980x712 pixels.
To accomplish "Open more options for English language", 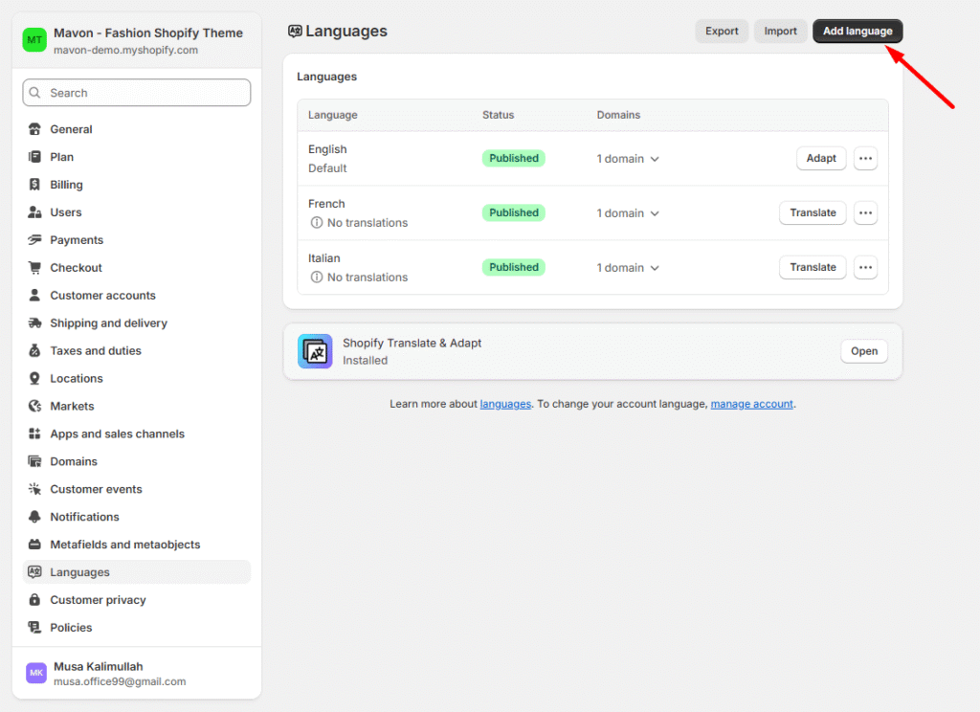I will point(865,159).
